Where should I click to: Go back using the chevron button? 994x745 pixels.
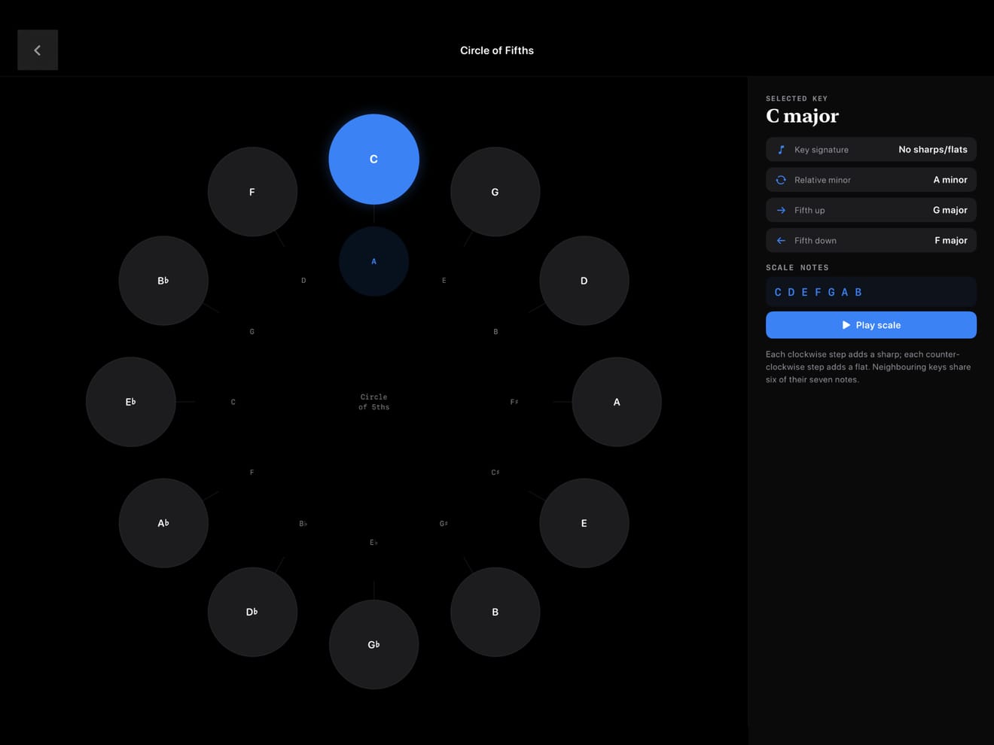pyautogui.click(x=38, y=50)
